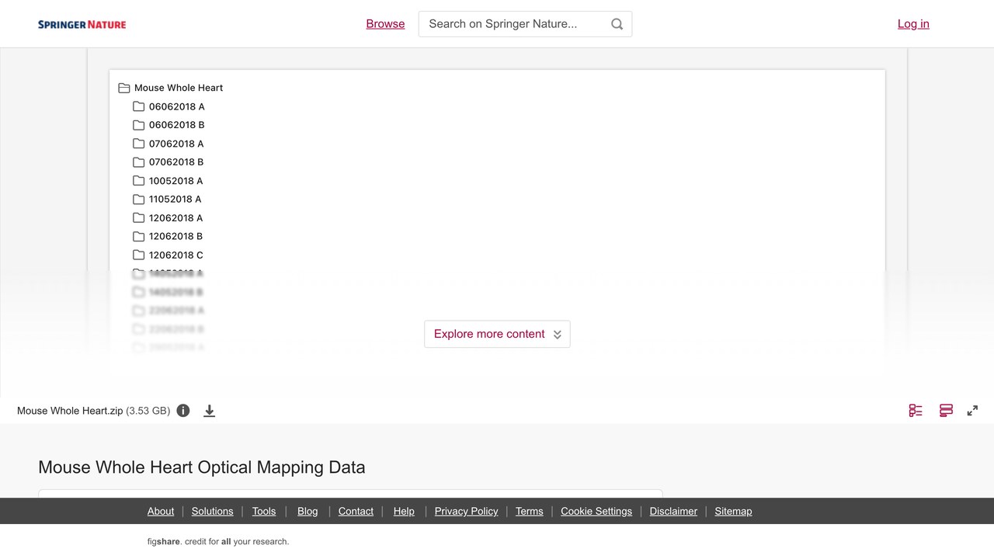
Task: Open folder 07062018 B
Action: coord(169,162)
